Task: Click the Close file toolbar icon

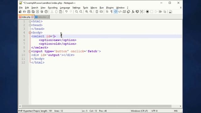Action: pyautogui.click(x=37, y=12)
